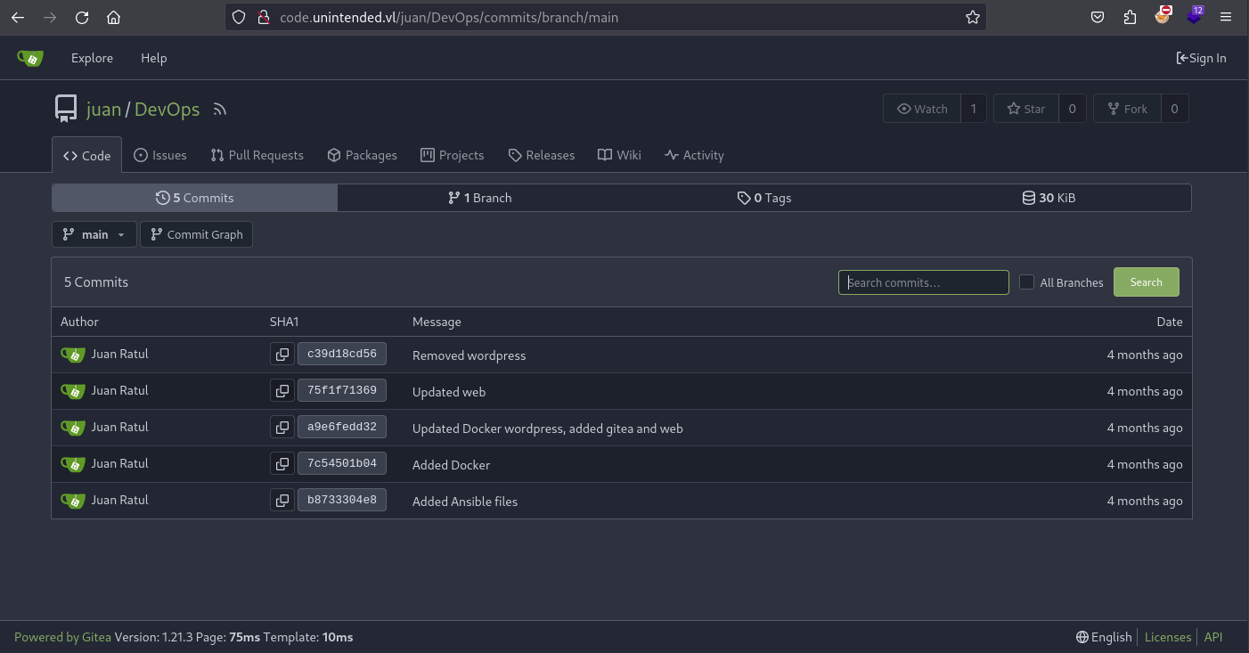View the 1 Branch listing

(x=479, y=198)
